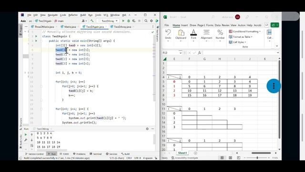The height and width of the screenshot is (172, 305).
Task: Click the blue floating three-dots button
Action: pyautogui.click(x=274, y=86)
